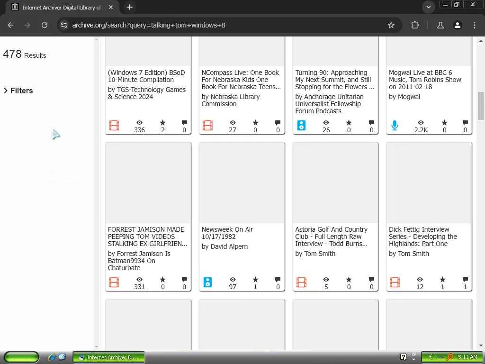Open Newsweek On Air 10/17/1982 result
This screenshot has width=485, height=364.
point(227,233)
